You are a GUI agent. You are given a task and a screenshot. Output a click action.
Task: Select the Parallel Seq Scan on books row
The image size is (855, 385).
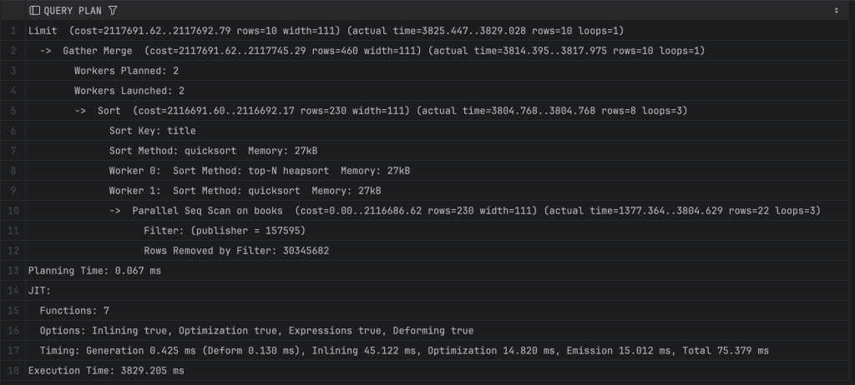(x=476, y=211)
